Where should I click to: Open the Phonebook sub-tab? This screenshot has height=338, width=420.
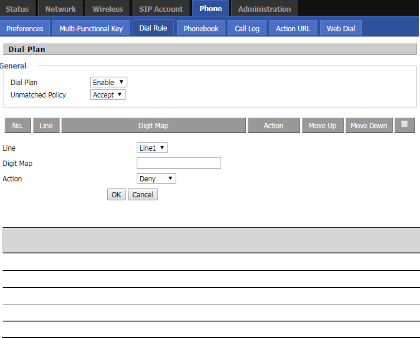(x=201, y=28)
